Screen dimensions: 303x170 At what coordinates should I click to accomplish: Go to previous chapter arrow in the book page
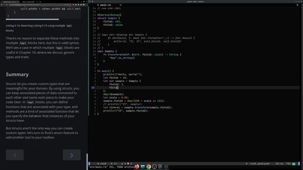(x=15, y=155)
